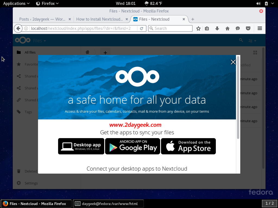Click the weather indicator showing 82.4 °F
Viewport: 278px width, 208px height.
coord(153,4)
